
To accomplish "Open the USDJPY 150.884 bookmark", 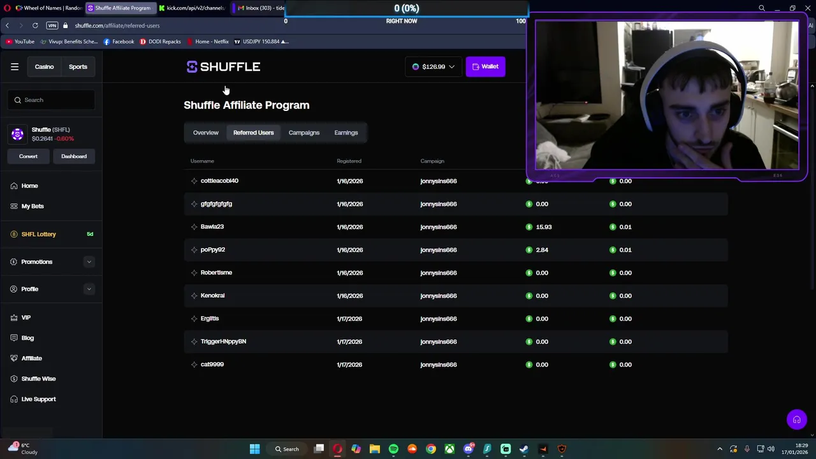I will [x=261, y=41].
